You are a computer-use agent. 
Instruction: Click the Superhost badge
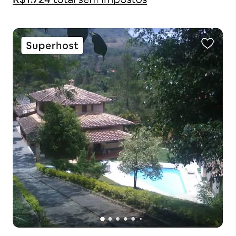click(52, 46)
